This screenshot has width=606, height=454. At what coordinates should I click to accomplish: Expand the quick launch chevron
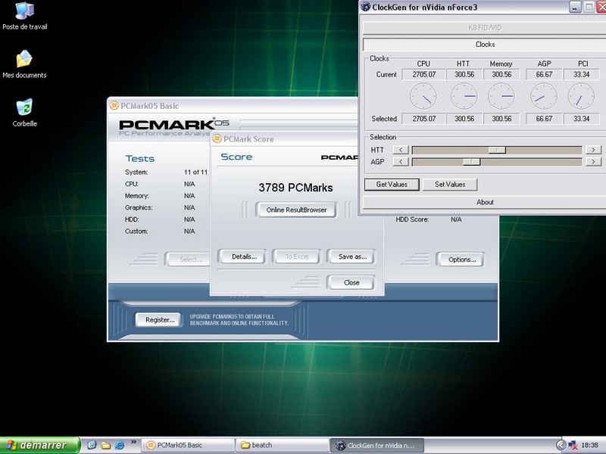pos(134,442)
